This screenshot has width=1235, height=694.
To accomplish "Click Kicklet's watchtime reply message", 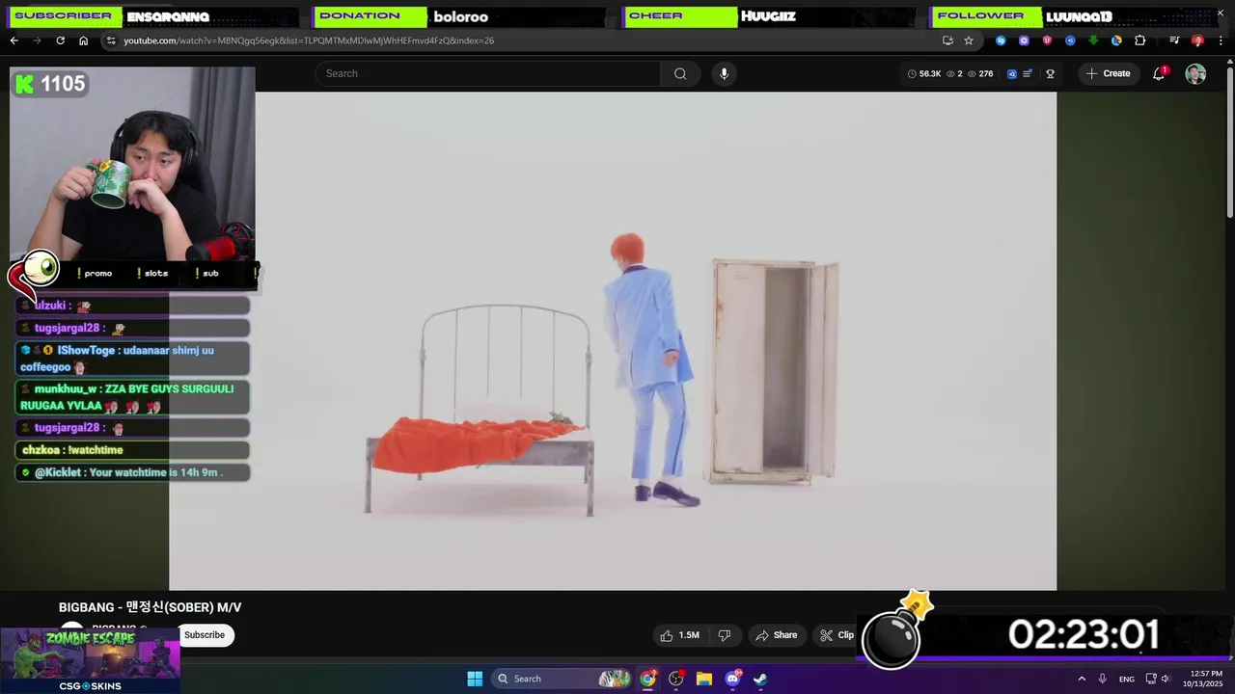I will tap(132, 472).
